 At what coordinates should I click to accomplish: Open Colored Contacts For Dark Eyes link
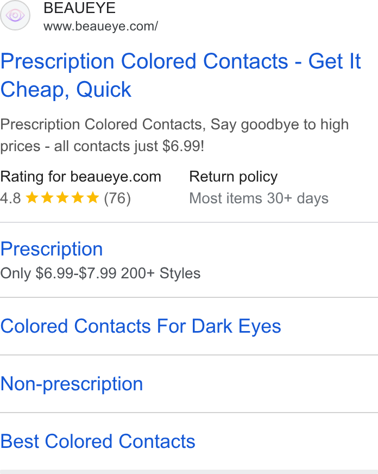point(141,326)
